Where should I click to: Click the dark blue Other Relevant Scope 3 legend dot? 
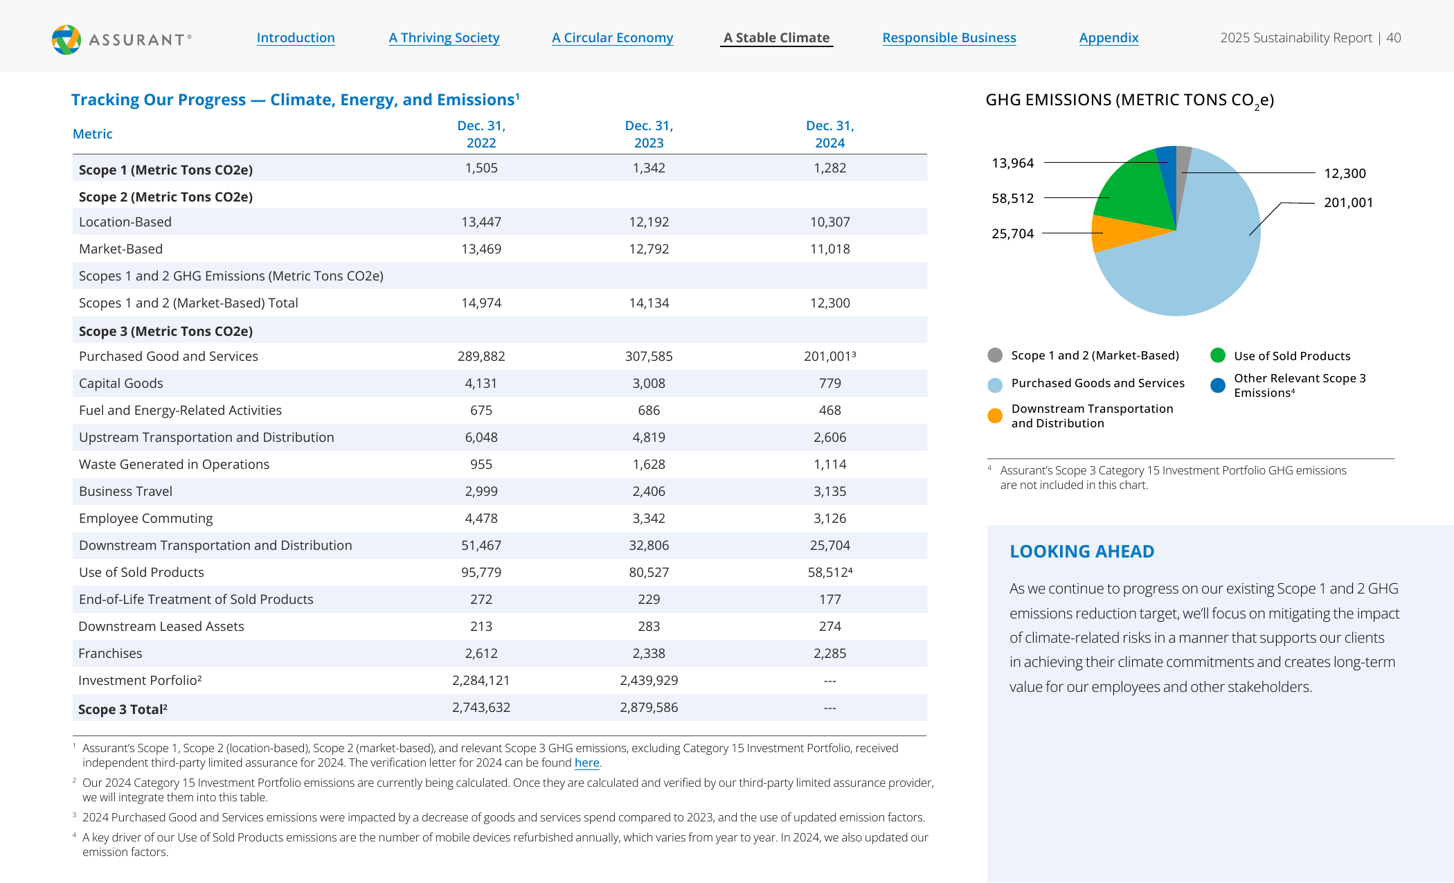(x=1218, y=385)
